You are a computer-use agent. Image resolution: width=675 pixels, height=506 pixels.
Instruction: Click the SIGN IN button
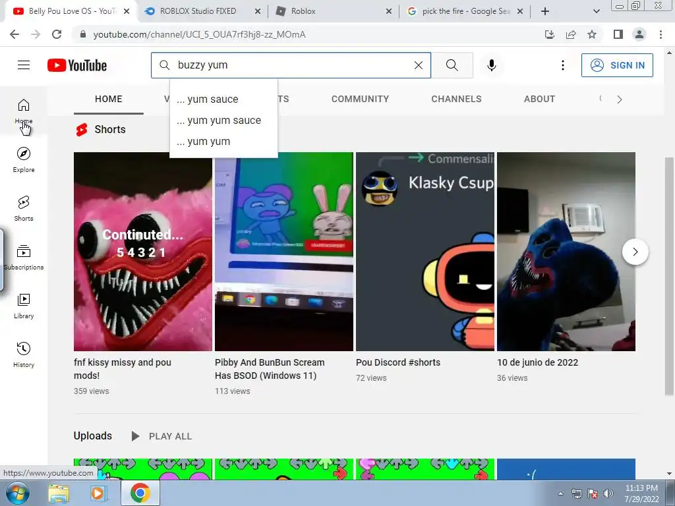tap(617, 65)
